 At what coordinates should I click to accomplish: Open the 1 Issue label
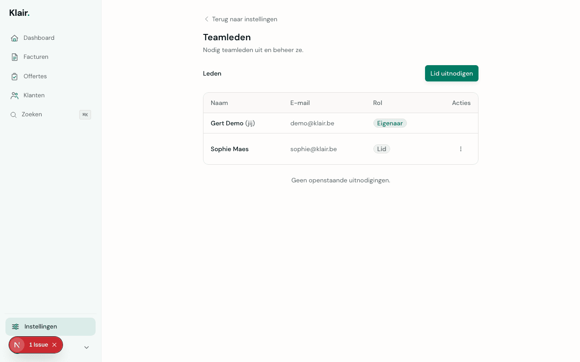coord(39,345)
